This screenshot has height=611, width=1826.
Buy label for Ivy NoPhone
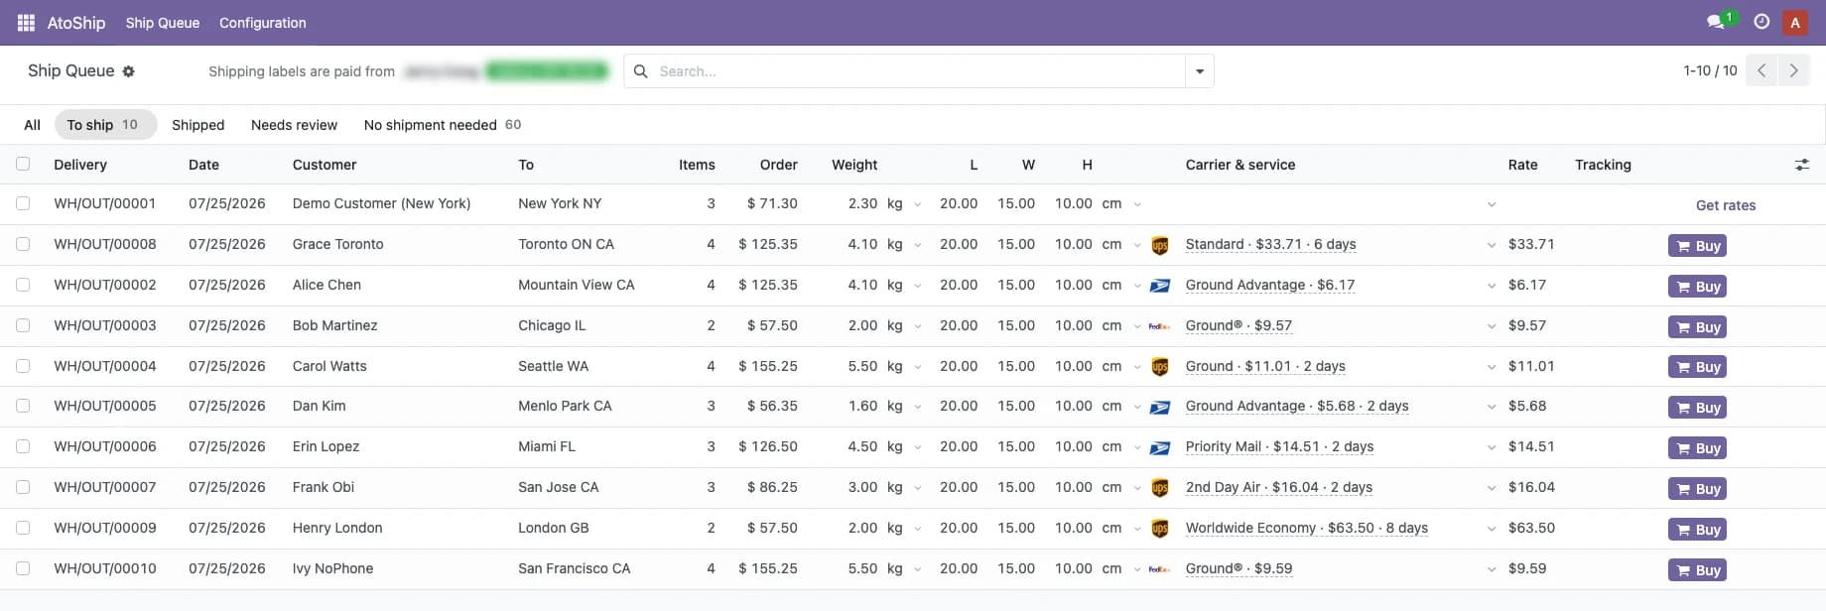tap(1697, 570)
